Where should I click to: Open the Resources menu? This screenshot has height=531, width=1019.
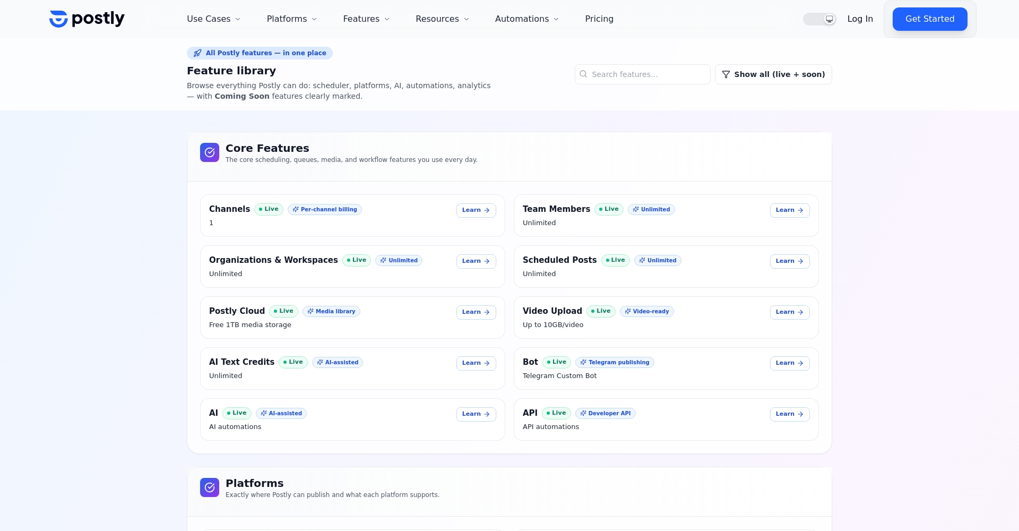(x=442, y=19)
